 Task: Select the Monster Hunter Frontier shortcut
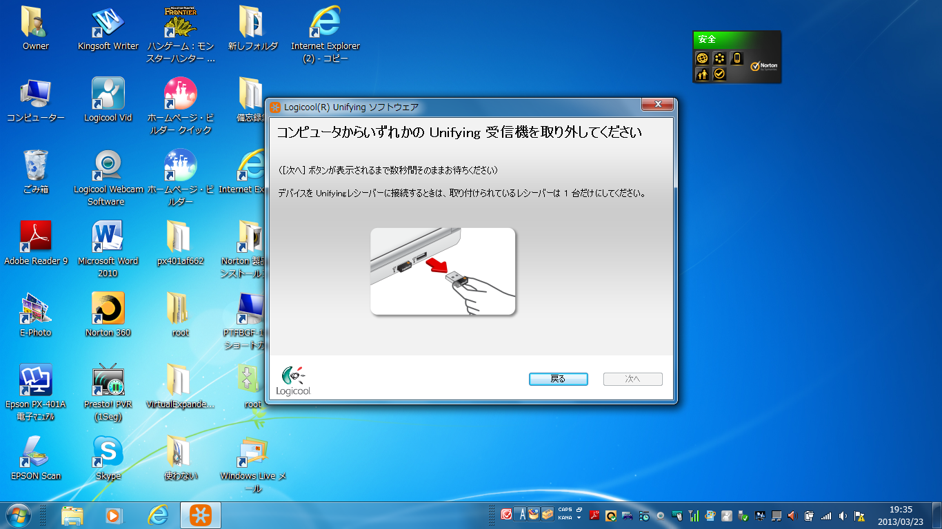click(181, 35)
